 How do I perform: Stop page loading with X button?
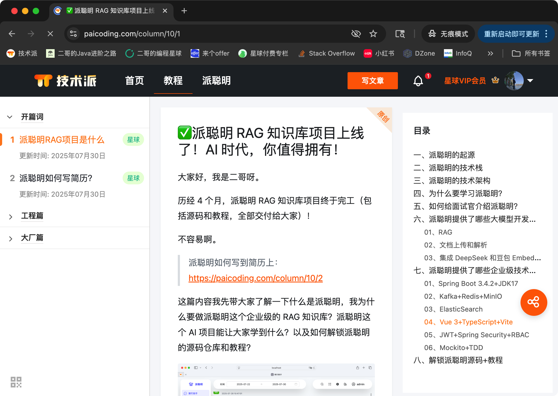click(50, 34)
